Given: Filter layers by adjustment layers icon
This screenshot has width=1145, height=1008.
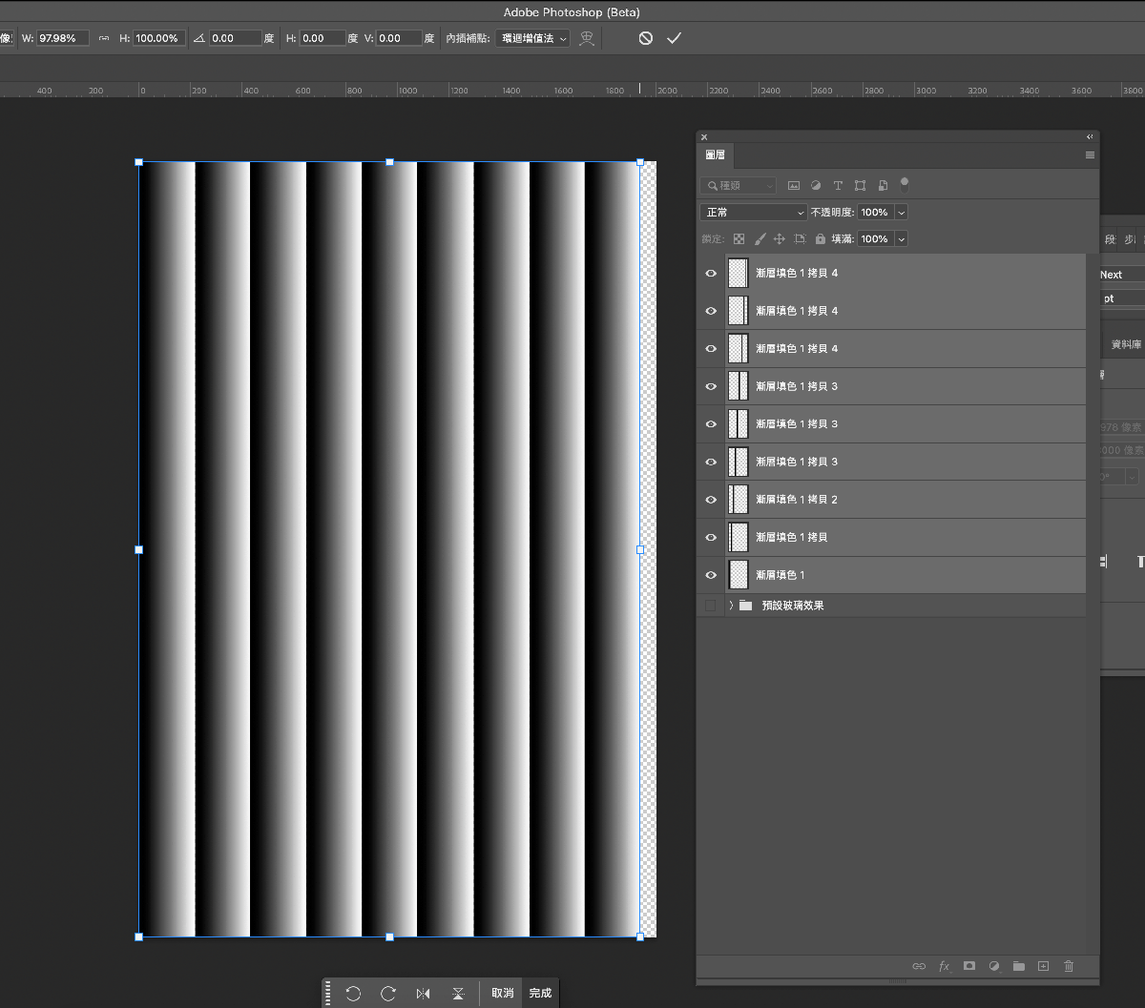Looking at the screenshot, I should [816, 185].
